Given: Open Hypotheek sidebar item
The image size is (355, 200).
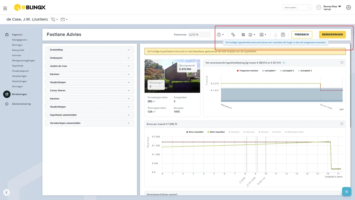Looking at the screenshot, I should tap(17, 66).
